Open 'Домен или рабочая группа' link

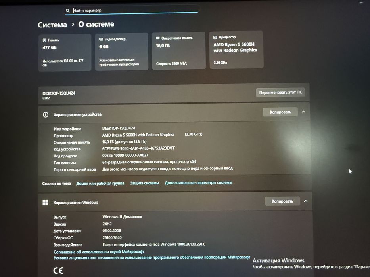point(100,183)
